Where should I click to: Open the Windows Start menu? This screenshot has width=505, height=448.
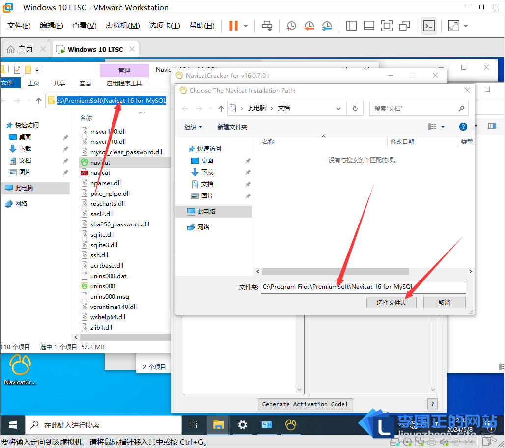[x=13, y=425]
